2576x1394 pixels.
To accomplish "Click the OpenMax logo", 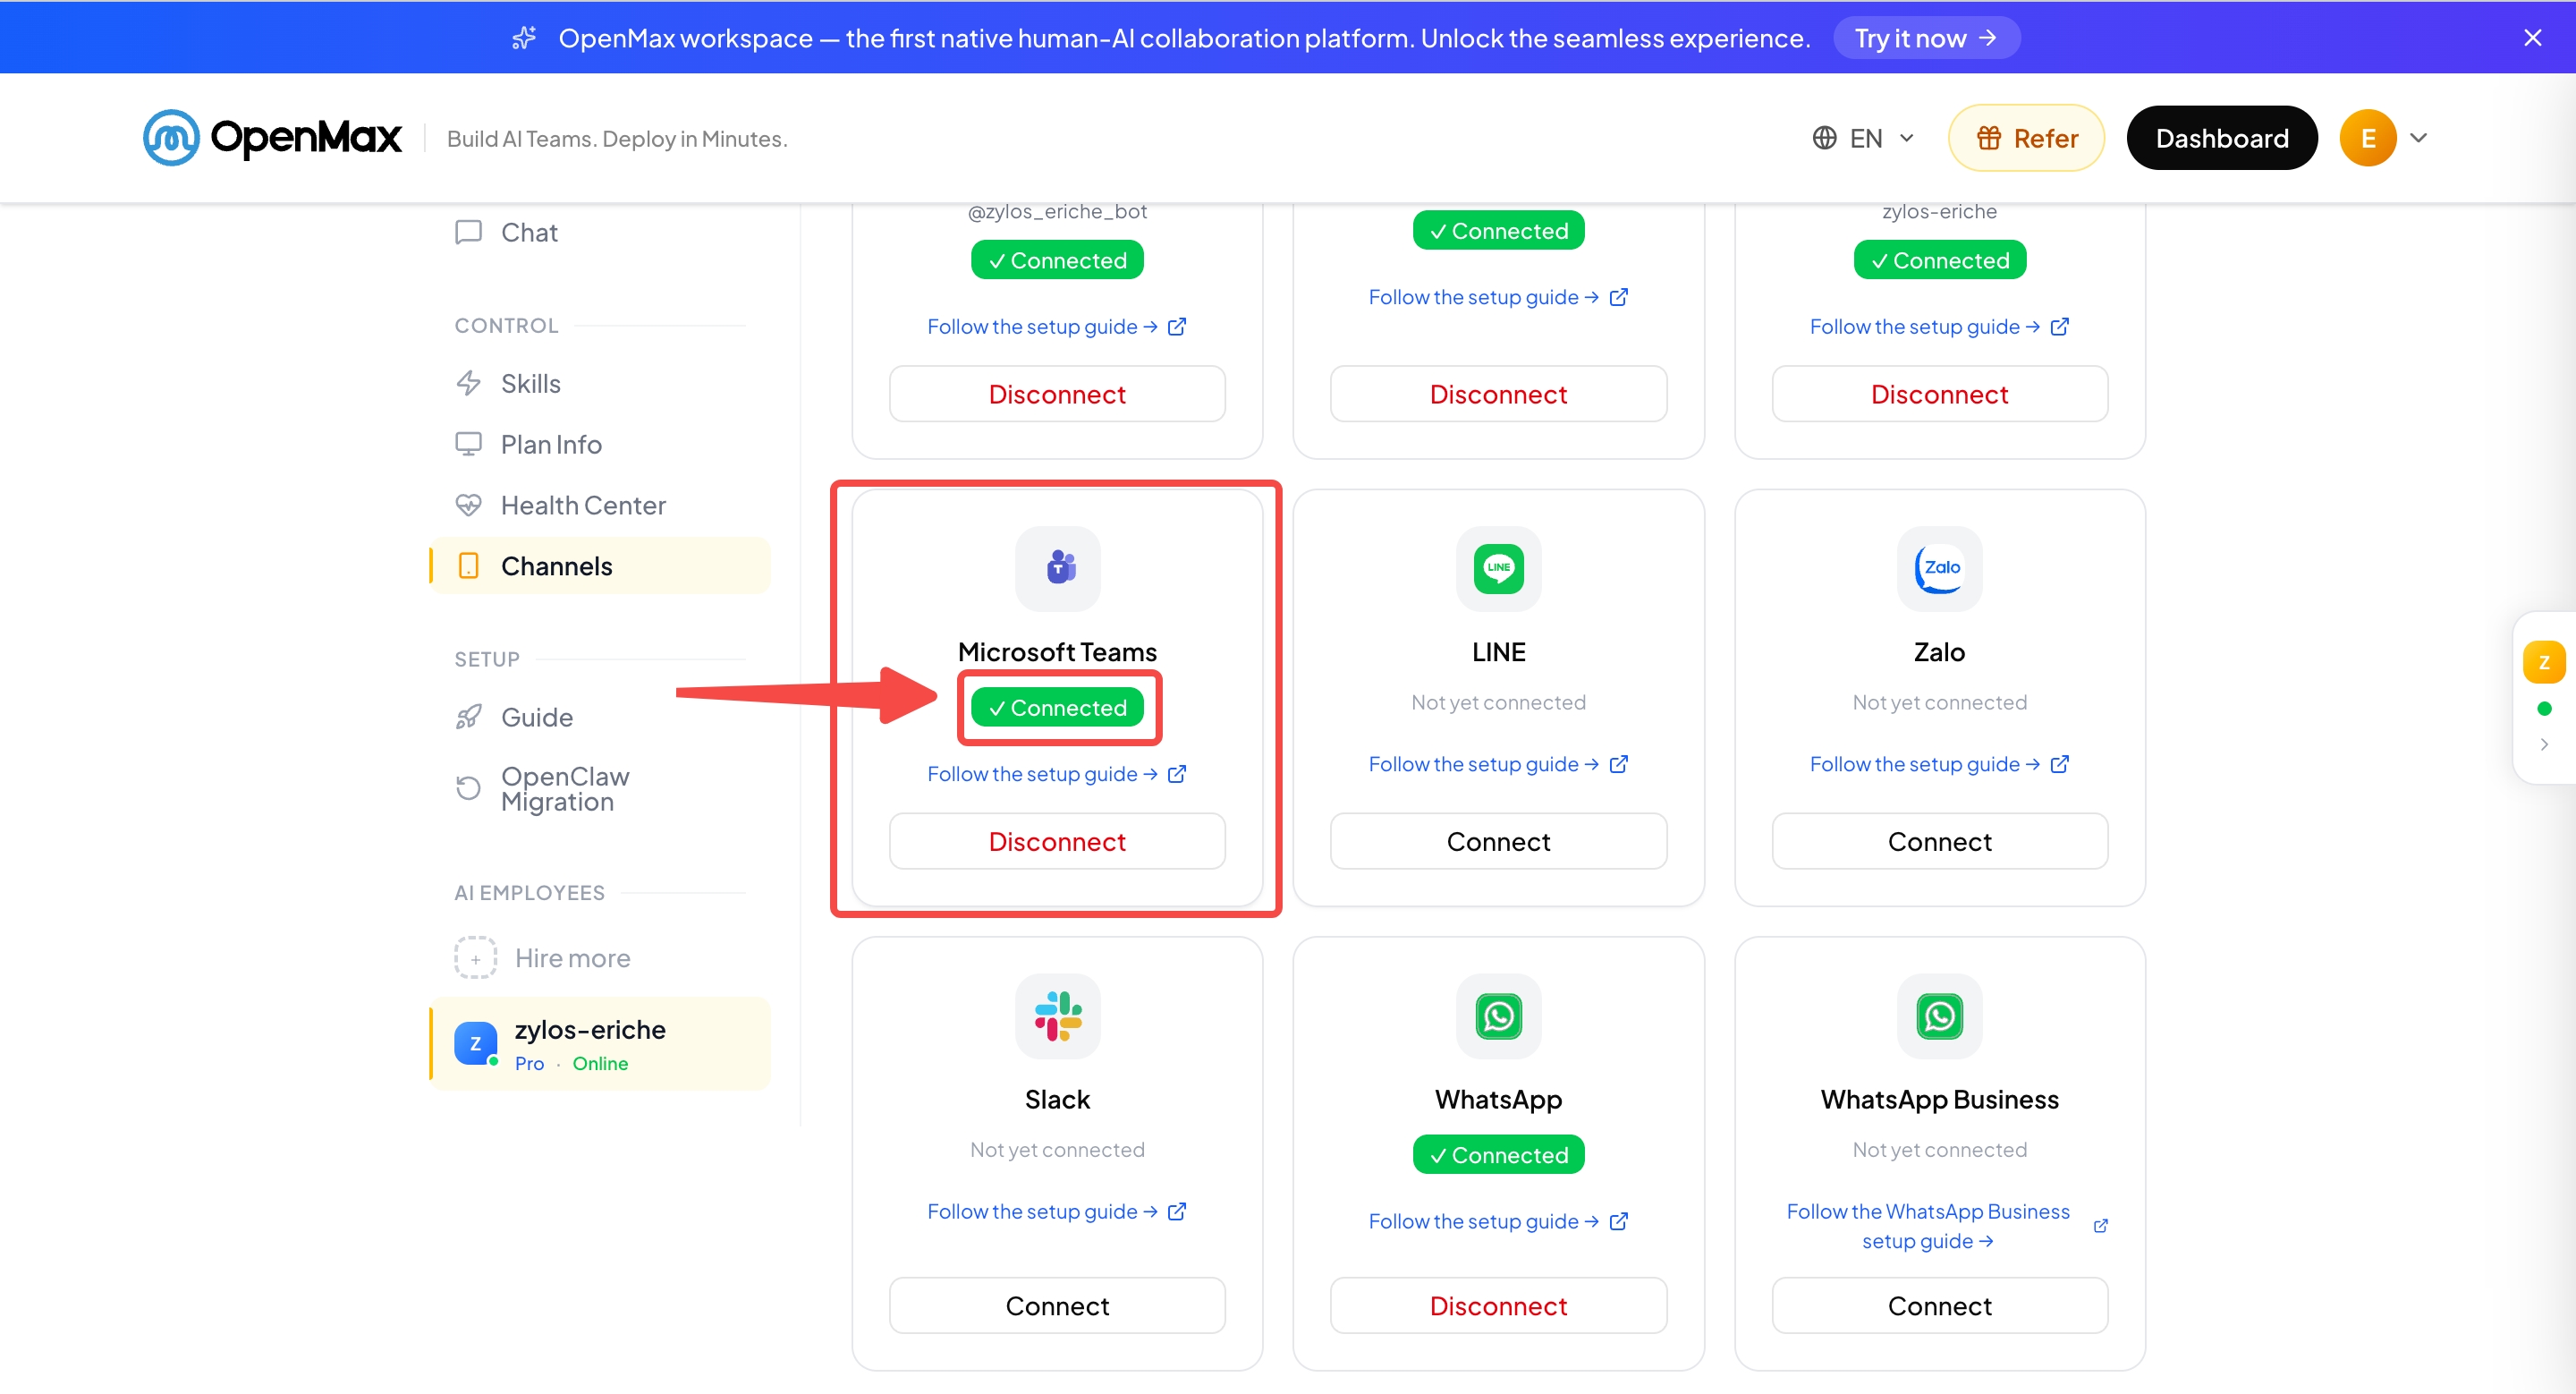I will pos(272,138).
